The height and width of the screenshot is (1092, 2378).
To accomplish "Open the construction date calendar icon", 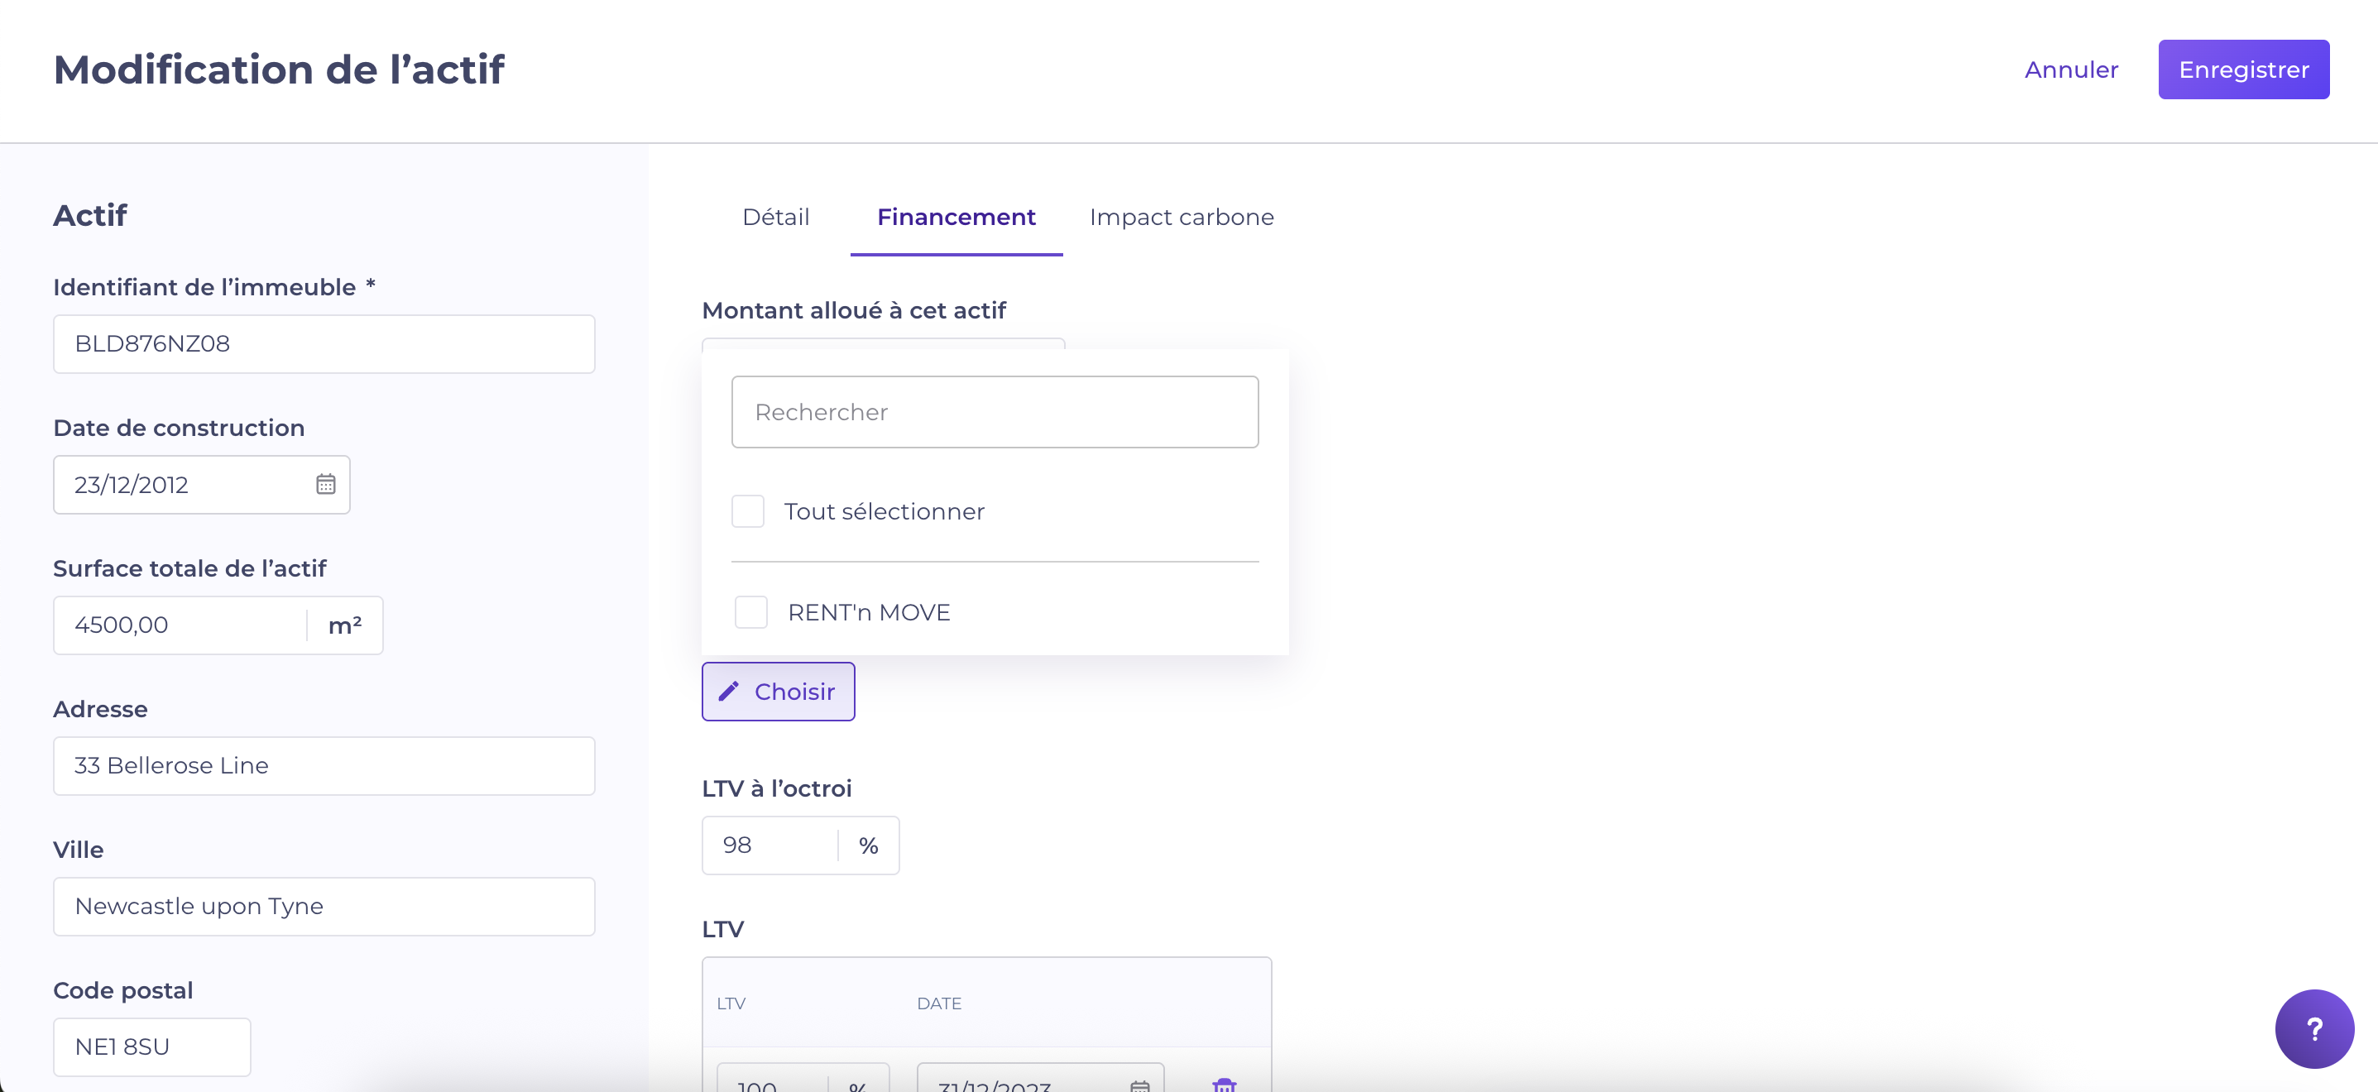I will [x=325, y=485].
